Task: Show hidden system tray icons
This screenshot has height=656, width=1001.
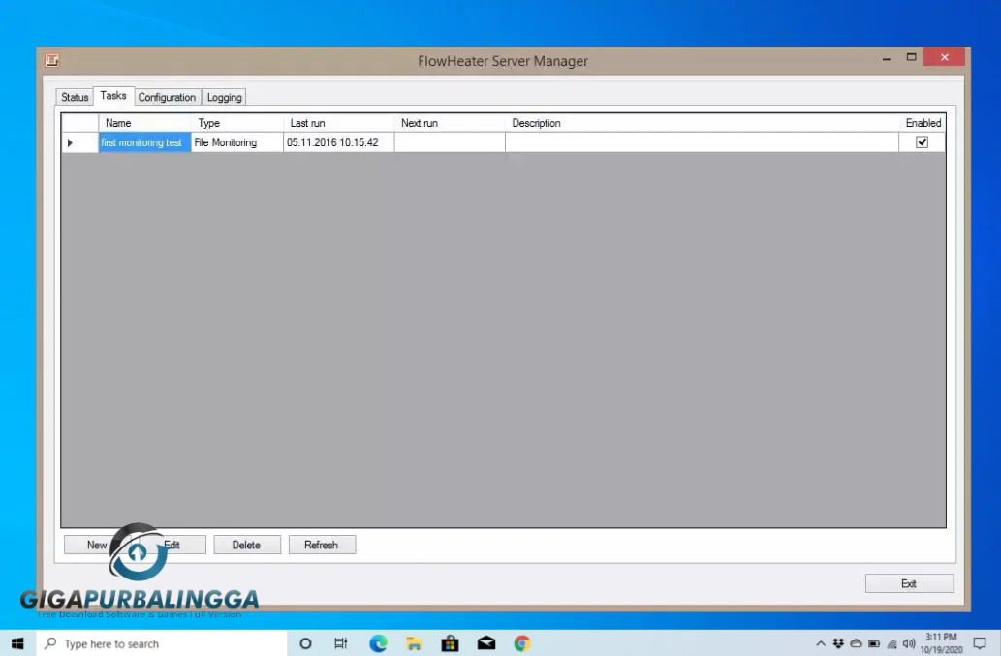Action: [x=821, y=643]
